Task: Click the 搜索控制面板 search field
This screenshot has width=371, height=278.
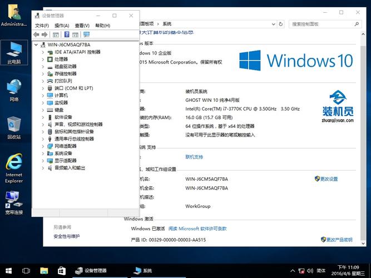Action: 325,24
